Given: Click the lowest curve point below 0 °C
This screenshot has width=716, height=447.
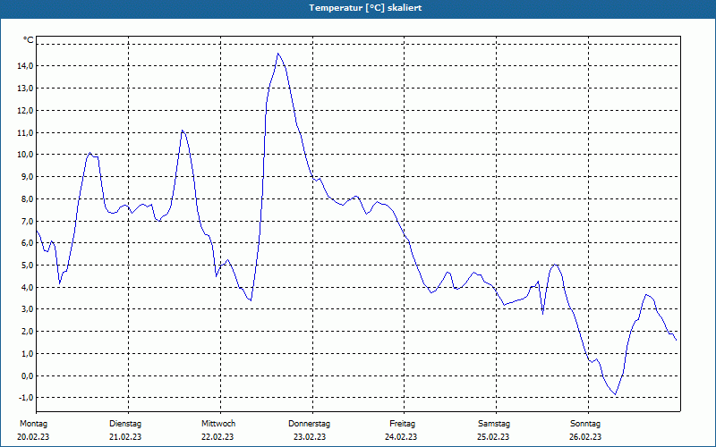Looking at the screenshot, I should (615, 394).
